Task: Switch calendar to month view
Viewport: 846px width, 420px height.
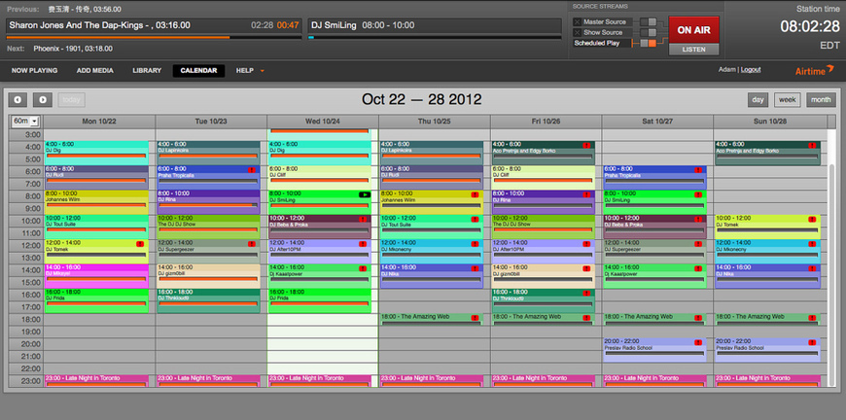Action: pyautogui.click(x=821, y=99)
